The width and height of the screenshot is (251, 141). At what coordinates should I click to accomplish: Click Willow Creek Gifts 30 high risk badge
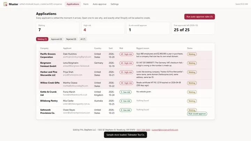tap(126, 83)
